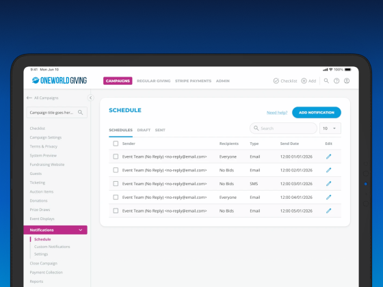383x287 pixels.
Task: Open Terms & Privacy in the sidebar
Action: coord(44,146)
